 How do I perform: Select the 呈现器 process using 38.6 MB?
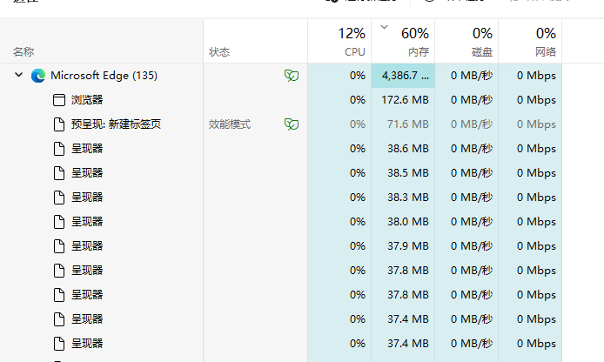281,149
